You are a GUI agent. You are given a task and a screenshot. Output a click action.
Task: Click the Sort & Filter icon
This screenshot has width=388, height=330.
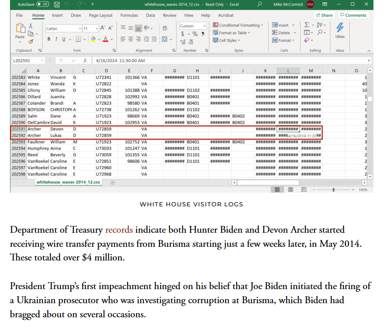point(319,25)
